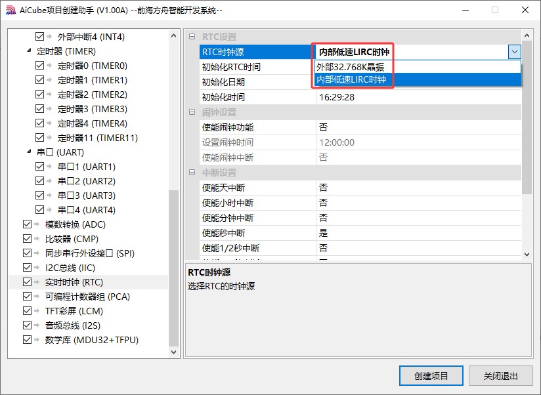Screen dimensions: 541x395
Task: Toggle the 定时器1 (TIMER1) checkbox
Action: click(x=39, y=80)
